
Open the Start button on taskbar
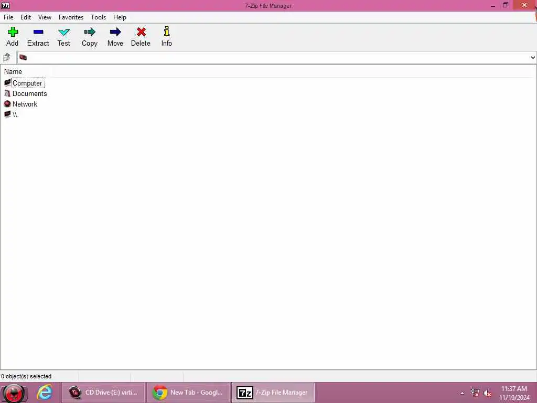tap(14, 393)
